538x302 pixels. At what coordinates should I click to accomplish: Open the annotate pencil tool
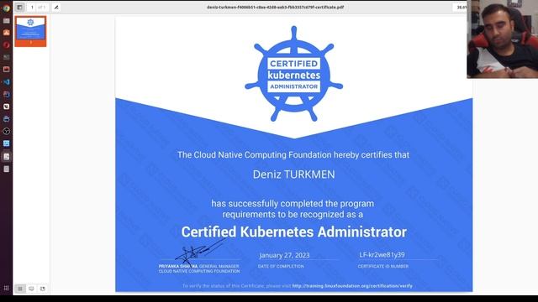click(x=56, y=8)
